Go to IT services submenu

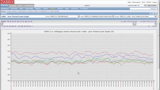pyautogui.click(x=84, y=9)
